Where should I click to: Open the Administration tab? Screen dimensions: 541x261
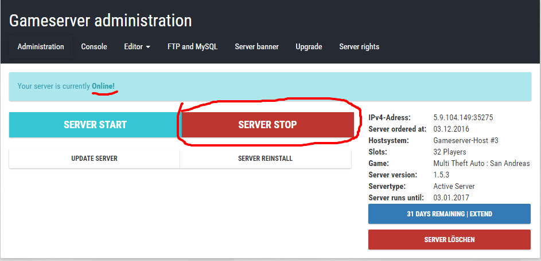coord(41,47)
